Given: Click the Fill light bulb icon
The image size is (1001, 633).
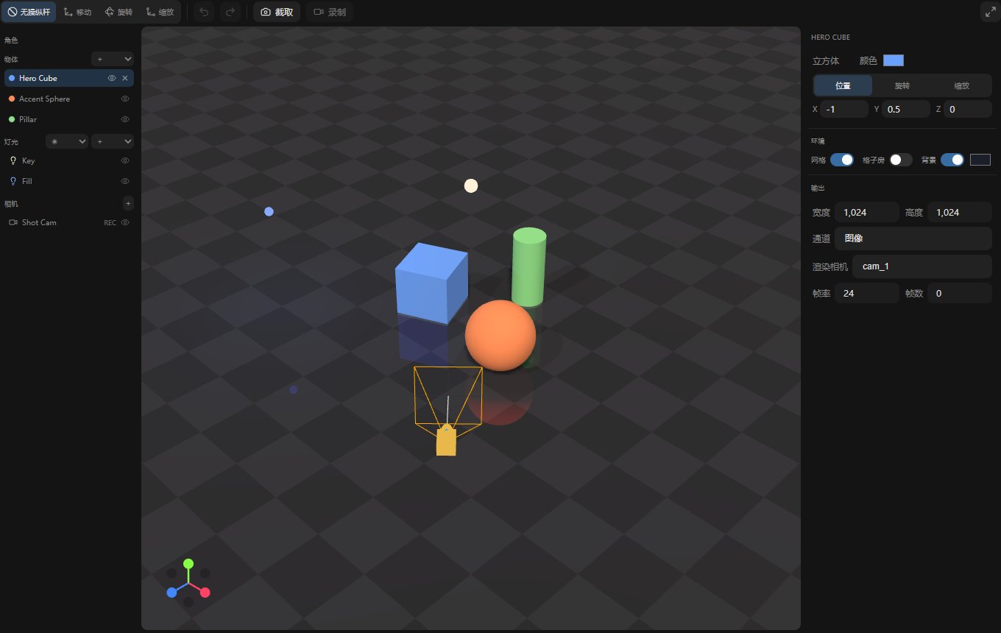Looking at the screenshot, I should pyautogui.click(x=13, y=181).
